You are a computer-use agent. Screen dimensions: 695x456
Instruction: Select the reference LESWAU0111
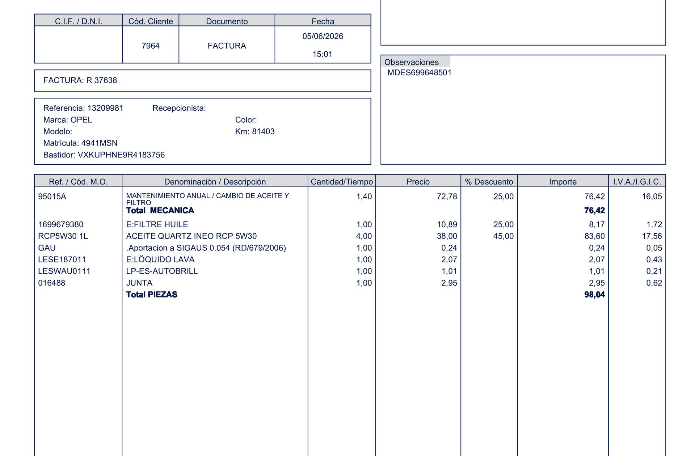click(64, 271)
